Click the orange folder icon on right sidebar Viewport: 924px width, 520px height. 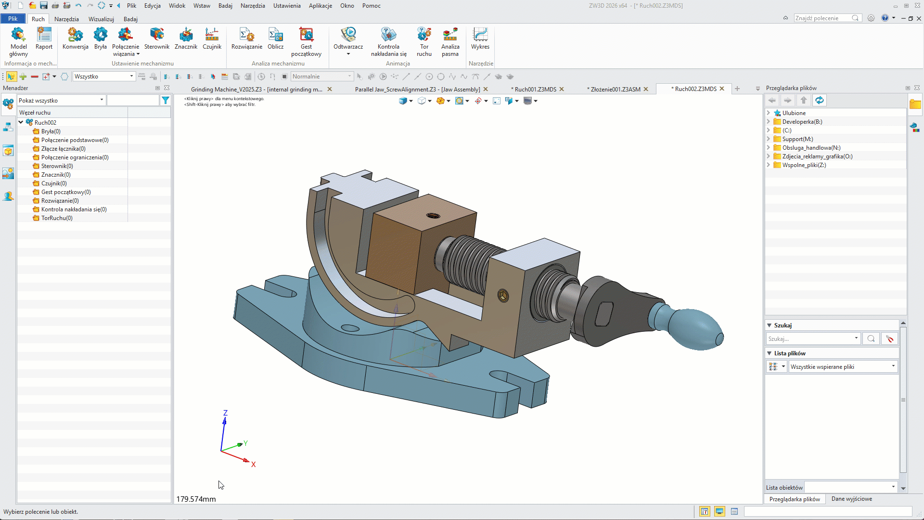915,104
